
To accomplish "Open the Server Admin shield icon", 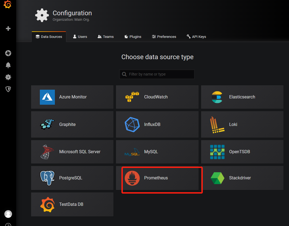I will (x=8, y=89).
